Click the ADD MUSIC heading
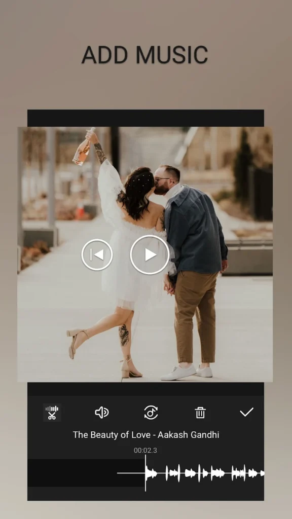This screenshot has width=292, height=519. click(x=144, y=55)
